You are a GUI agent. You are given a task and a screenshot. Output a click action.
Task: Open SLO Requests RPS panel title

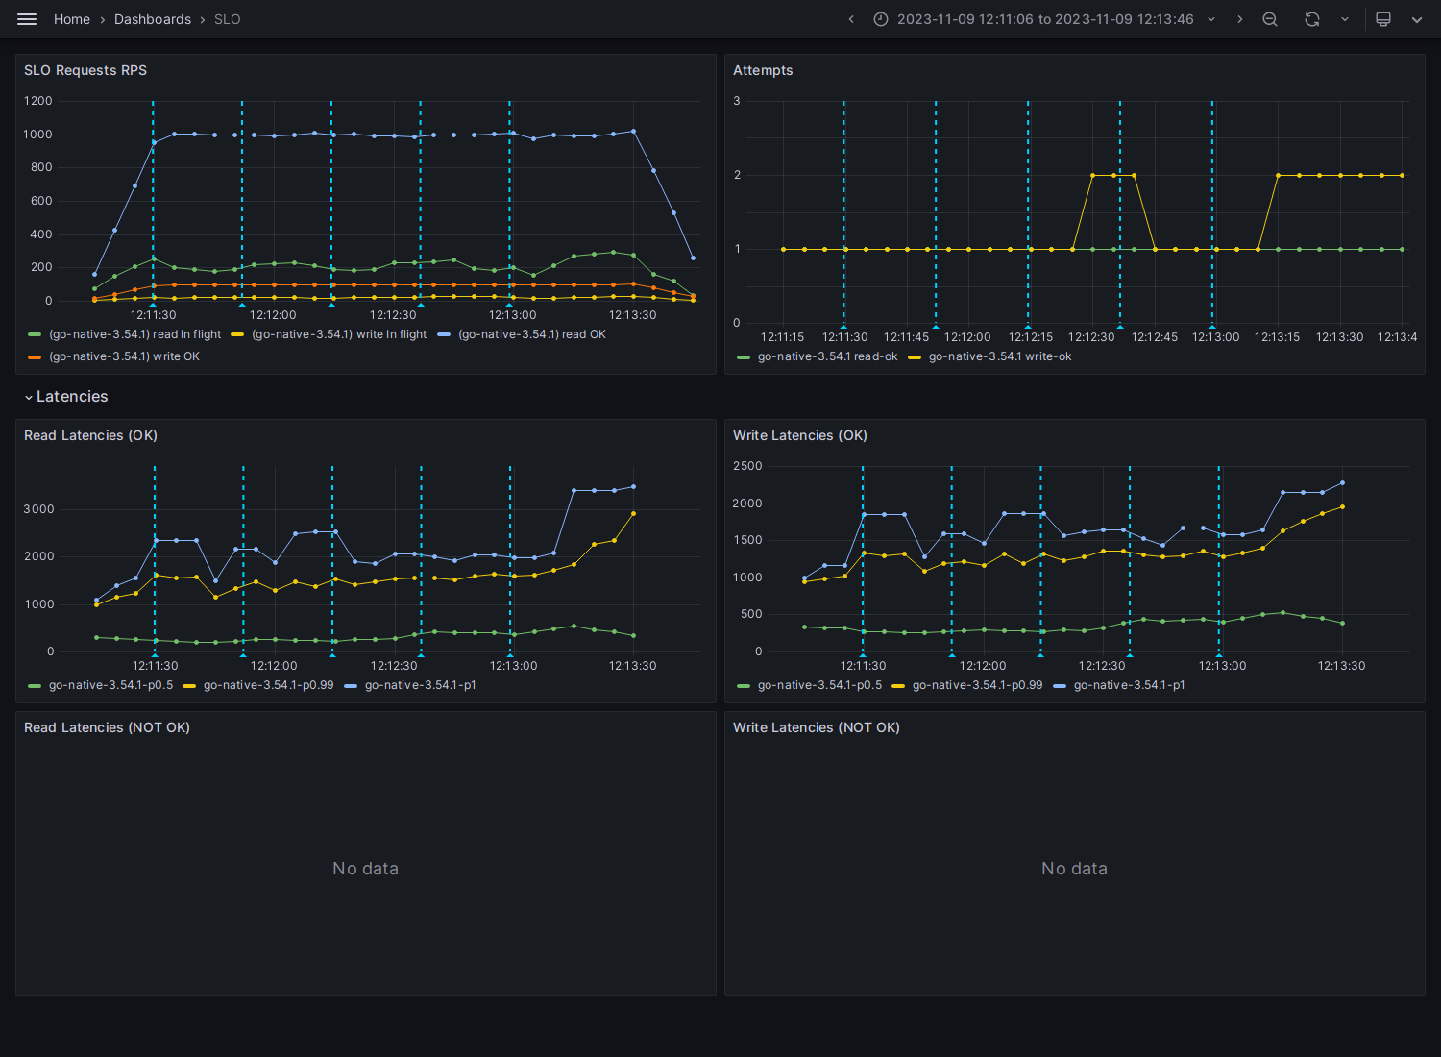(x=85, y=70)
